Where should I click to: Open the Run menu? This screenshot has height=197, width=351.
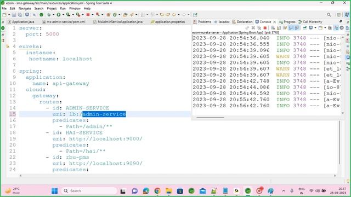point(63,9)
